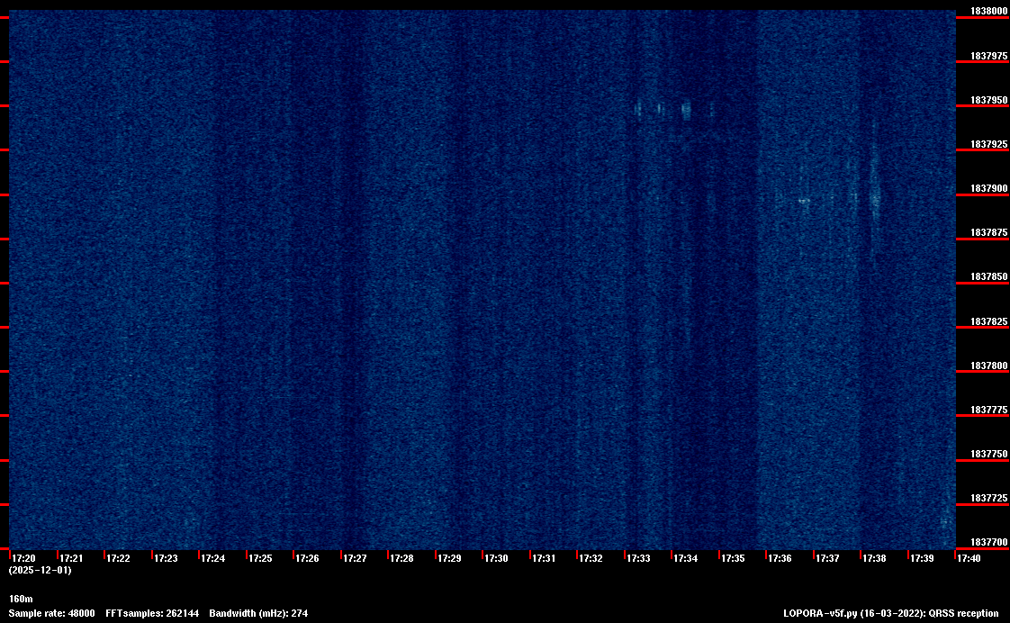1010x623 pixels.
Task: Click the Bandwidth (mHz): 274 text
Action: 258,613
